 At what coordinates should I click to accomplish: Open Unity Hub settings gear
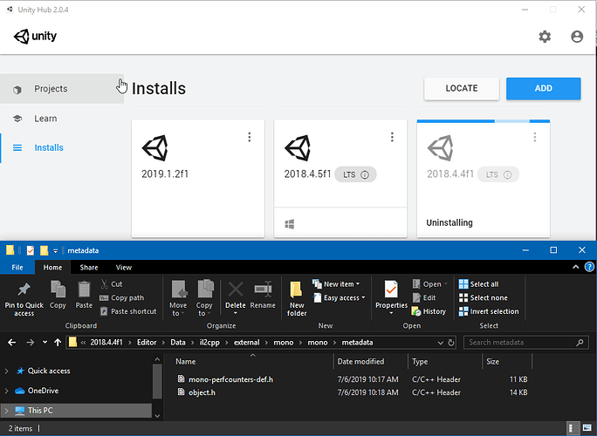click(545, 37)
